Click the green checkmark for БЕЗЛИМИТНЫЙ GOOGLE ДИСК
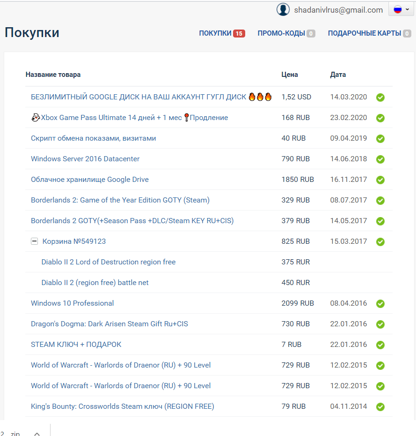416x436 pixels. [380, 98]
